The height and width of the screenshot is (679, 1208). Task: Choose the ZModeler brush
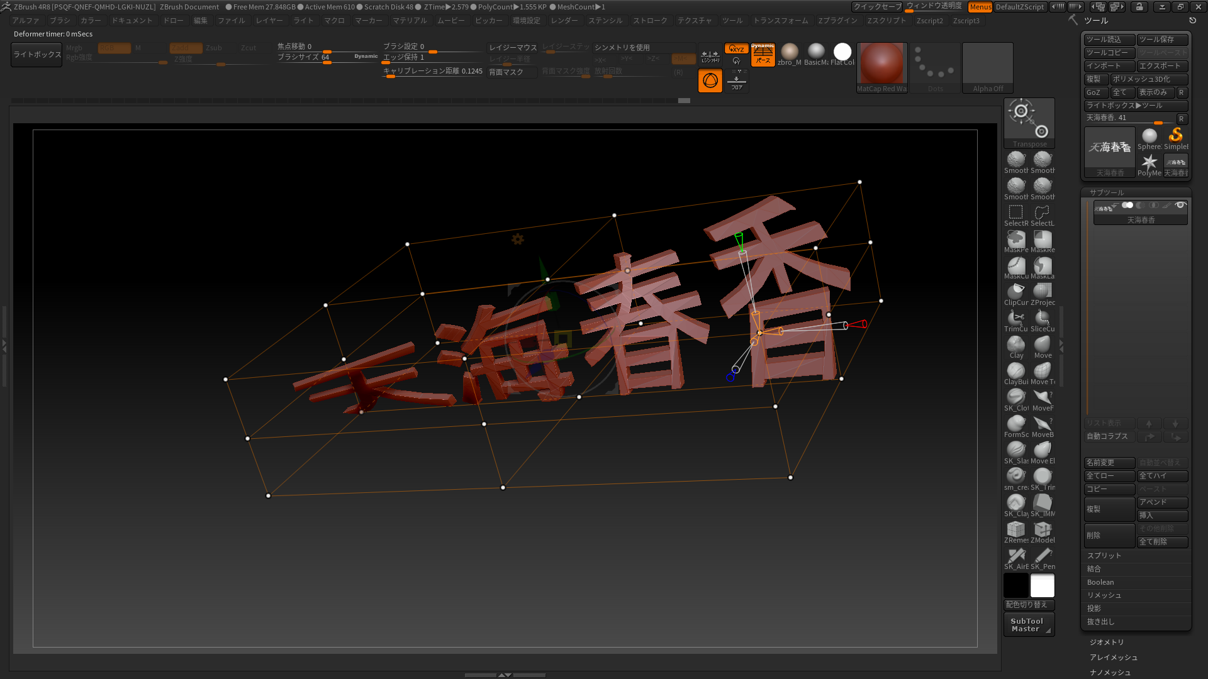(x=1043, y=530)
